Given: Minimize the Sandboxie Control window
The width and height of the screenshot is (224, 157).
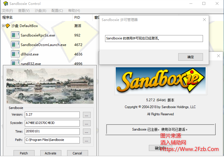Looking at the screenshot, I should pyautogui.click(x=191, y=3).
